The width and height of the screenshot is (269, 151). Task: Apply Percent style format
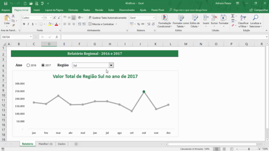click(x=138, y=24)
